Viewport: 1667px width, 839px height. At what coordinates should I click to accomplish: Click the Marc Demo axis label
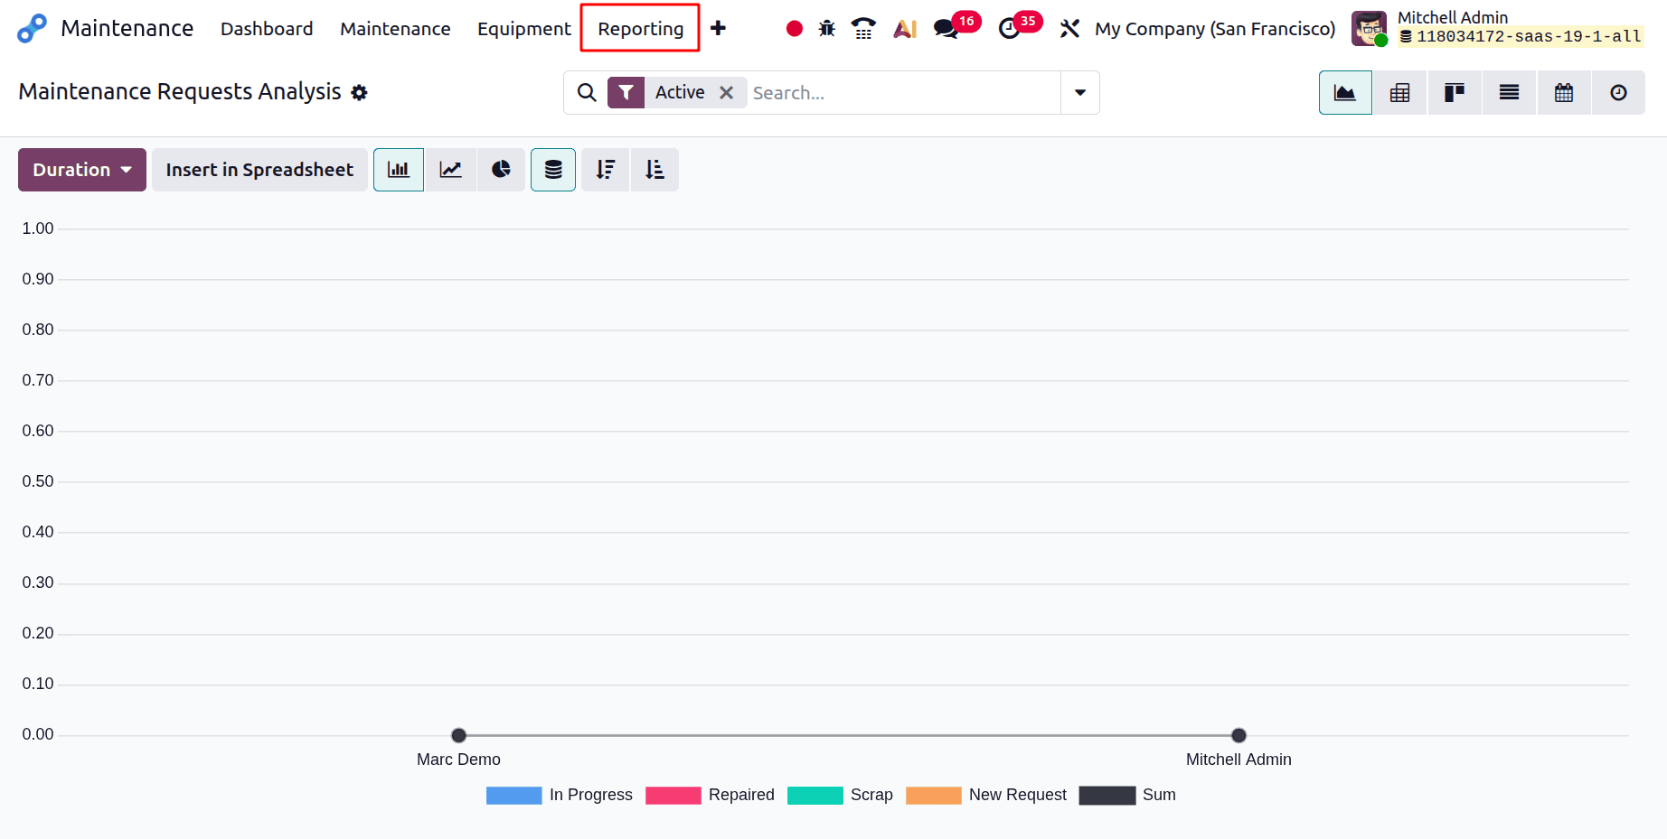pyautogui.click(x=458, y=760)
